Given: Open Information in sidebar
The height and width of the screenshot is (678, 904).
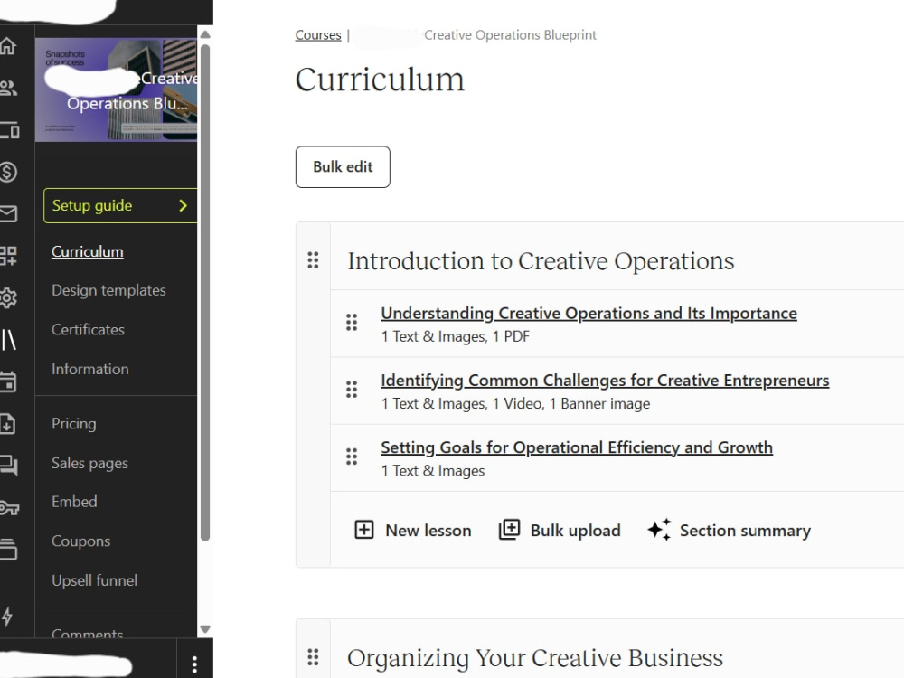Looking at the screenshot, I should pyautogui.click(x=89, y=369).
